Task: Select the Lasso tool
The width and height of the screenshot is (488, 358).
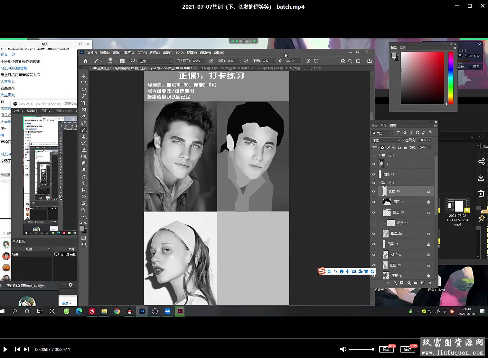Action: (84, 89)
